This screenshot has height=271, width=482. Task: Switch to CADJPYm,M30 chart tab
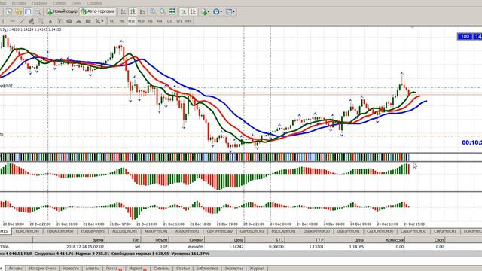point(413,231)
